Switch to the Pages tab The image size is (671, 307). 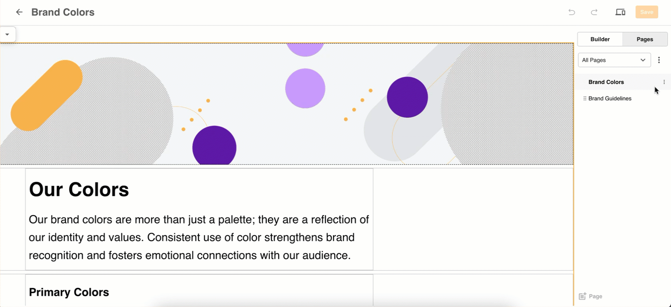click(644, 39)
